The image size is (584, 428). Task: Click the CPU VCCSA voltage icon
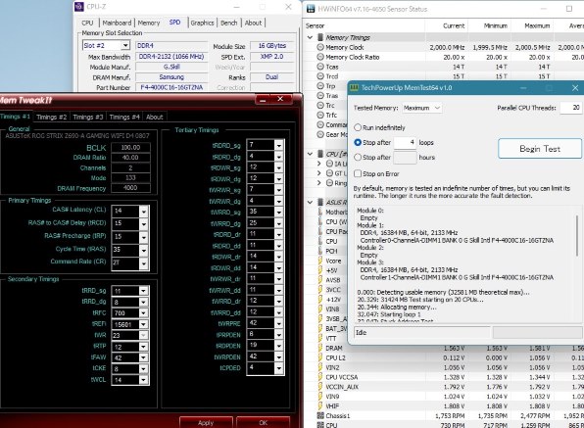(x=320, y=377)
